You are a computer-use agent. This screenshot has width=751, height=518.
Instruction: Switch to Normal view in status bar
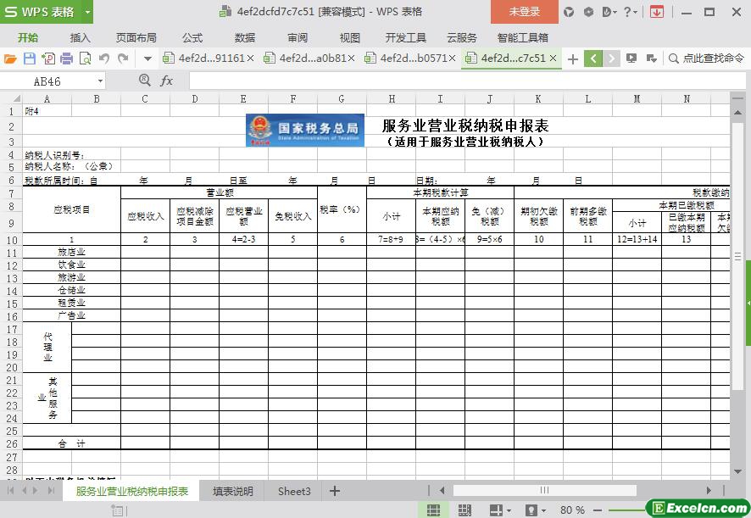(x=433, y=510)
